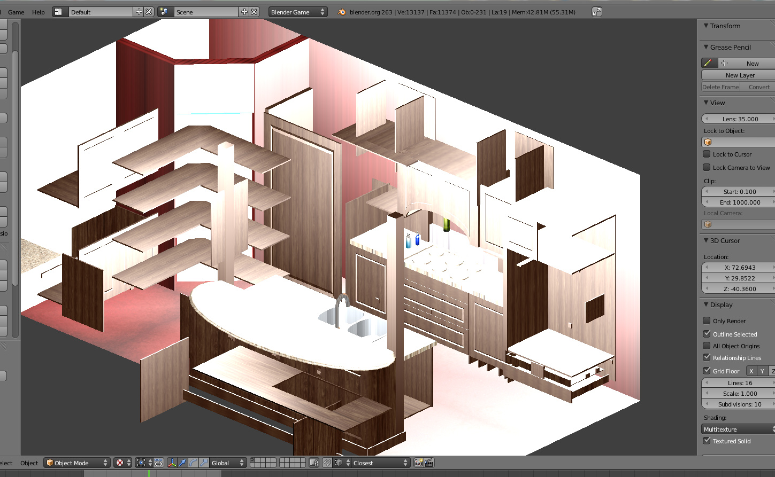This screenshot has height=477, width=775.
Task: Open the Global orientation dropdown
Action: tap(228, 463)
